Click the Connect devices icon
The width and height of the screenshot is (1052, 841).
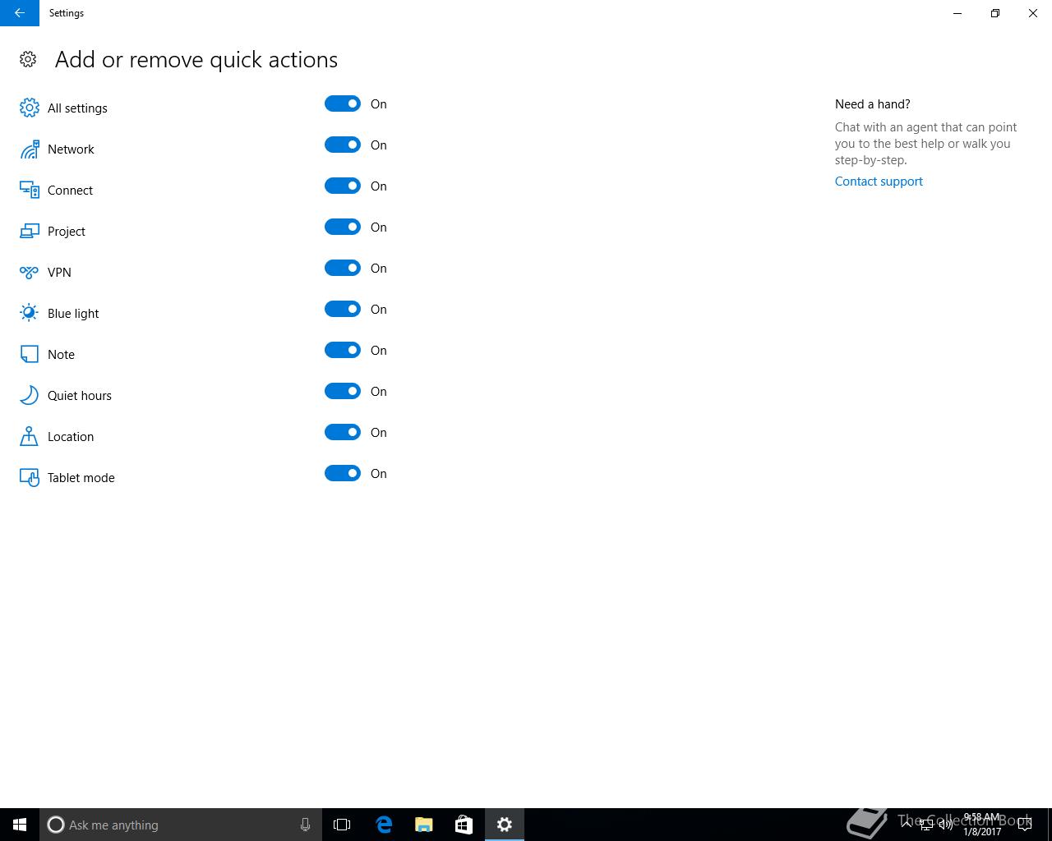tap(30, 190)
